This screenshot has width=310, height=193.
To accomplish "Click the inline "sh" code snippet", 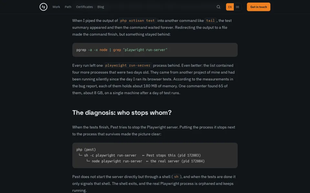I will 176,177.
